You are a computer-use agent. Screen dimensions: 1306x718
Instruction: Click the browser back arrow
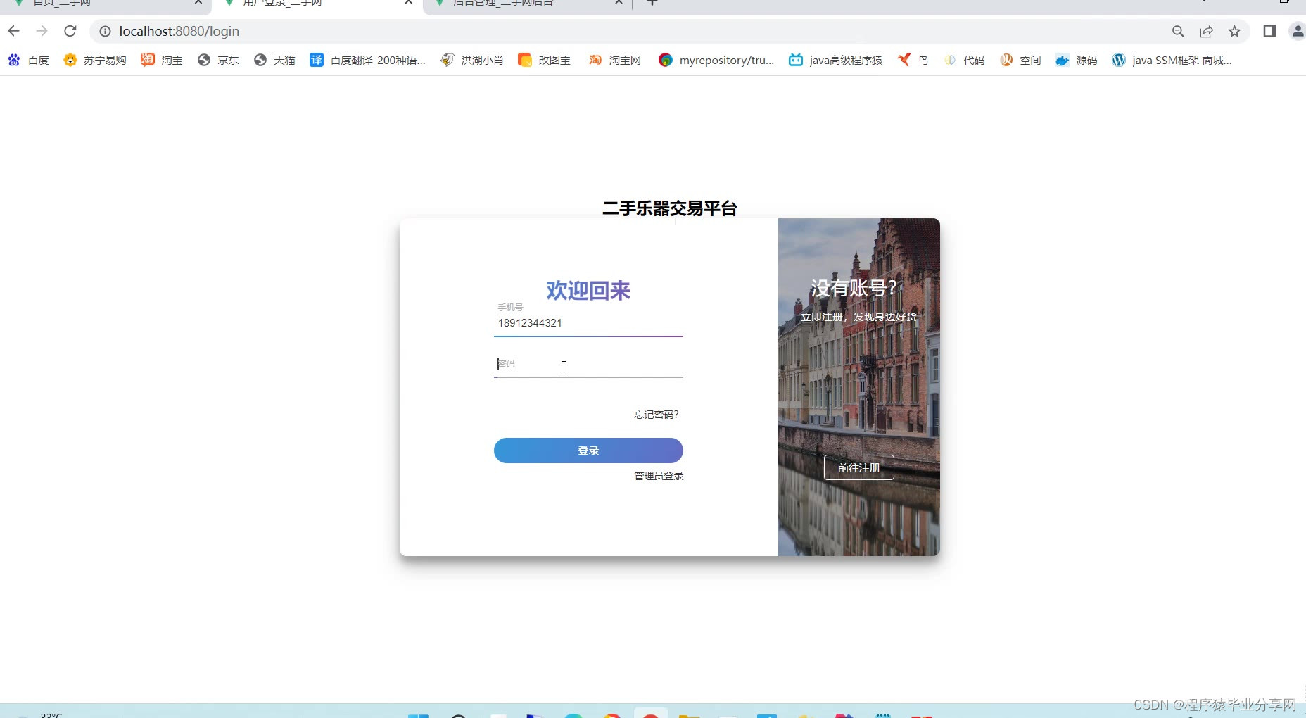coord(13,31)
